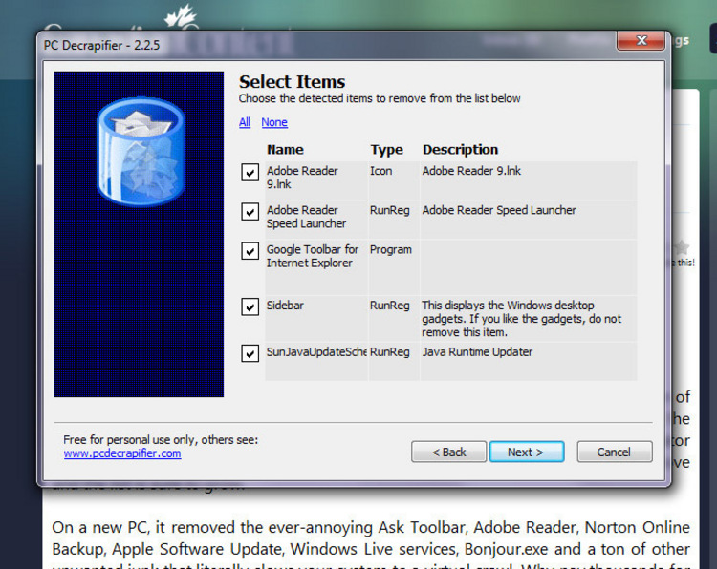Uncheck the SunJavaUpdateSched checkbox
Image resolution: width=717 pixels, height=569 pixels.
250,353
